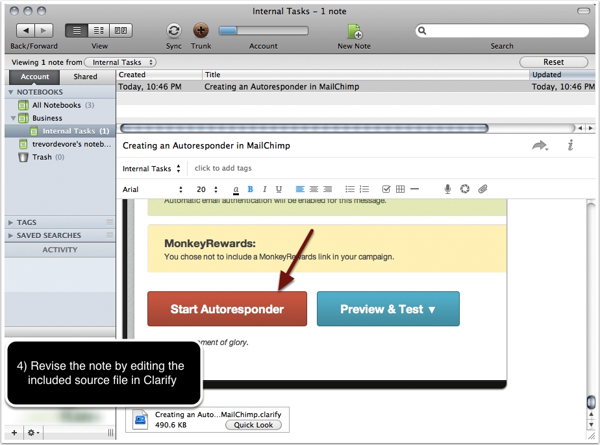Viewport: 600px width, 445px height.
Task: Expand the TAGS section
Action: [10, 222]
